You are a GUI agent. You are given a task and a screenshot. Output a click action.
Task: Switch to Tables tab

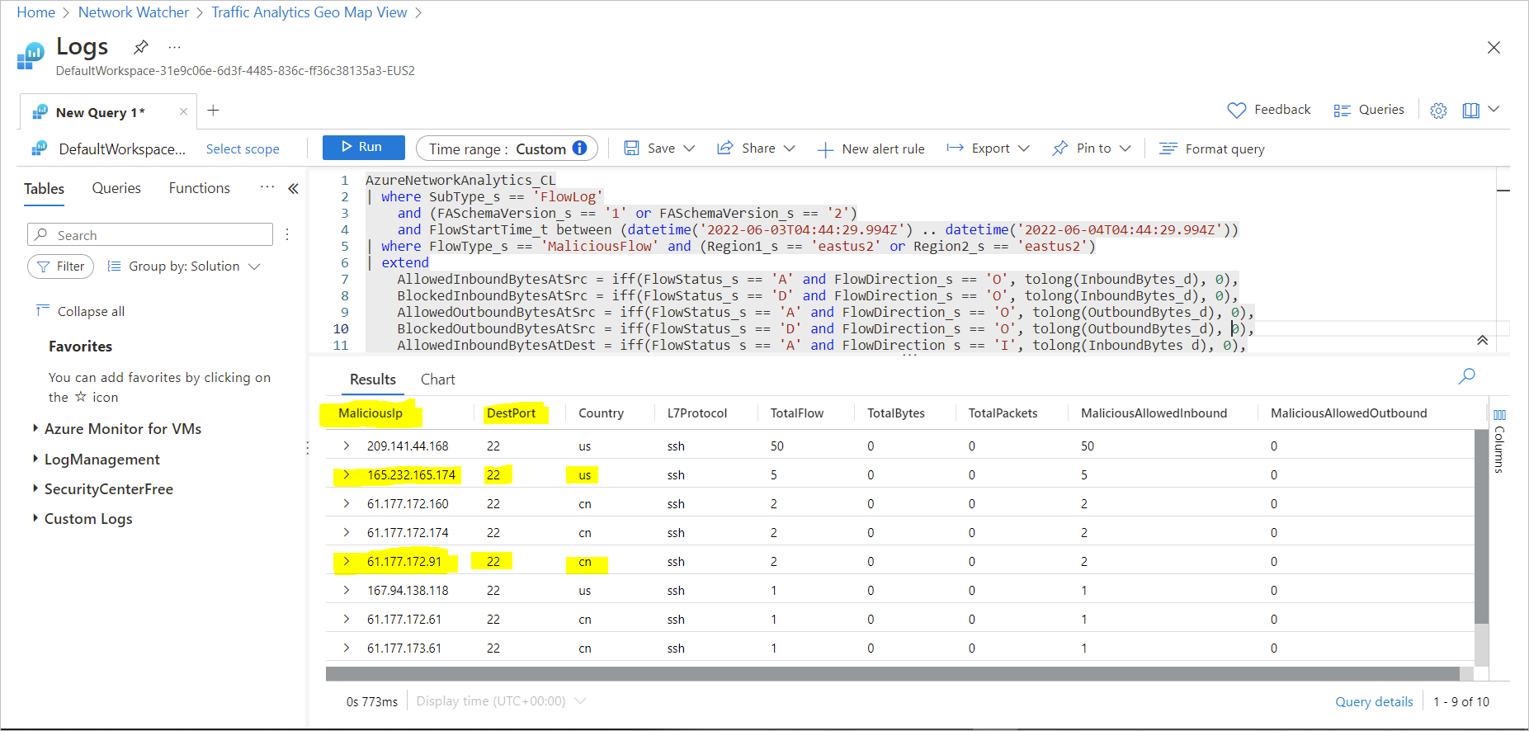pyautogui.click(x=44, y=189)
